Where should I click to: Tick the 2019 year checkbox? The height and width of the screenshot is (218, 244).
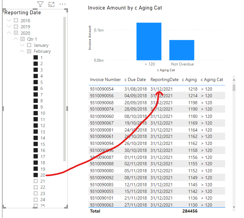point(16,27)
